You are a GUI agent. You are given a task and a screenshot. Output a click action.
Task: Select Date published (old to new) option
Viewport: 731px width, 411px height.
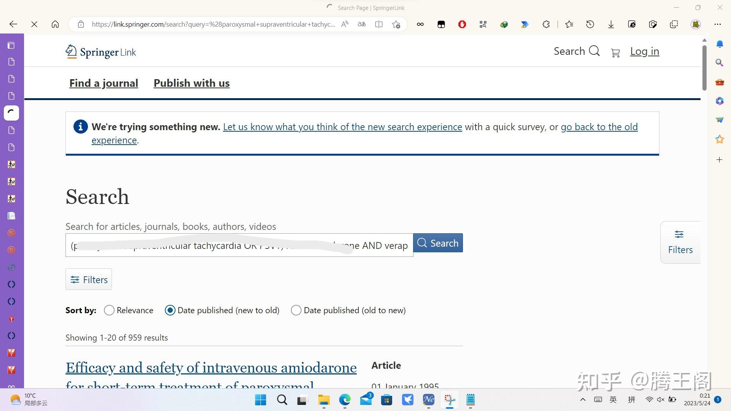(x=296, y=310)
